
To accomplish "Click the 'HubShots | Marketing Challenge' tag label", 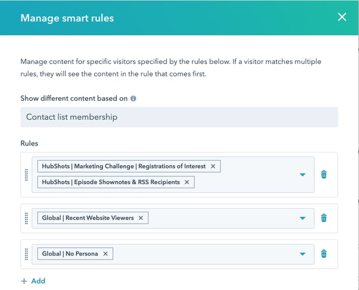I will (123, 166).
